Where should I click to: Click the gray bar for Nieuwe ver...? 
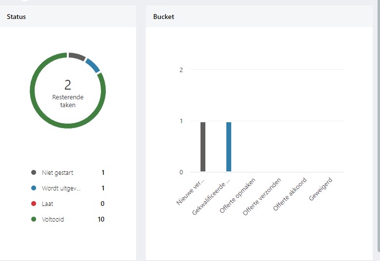[x=203, y=147]
